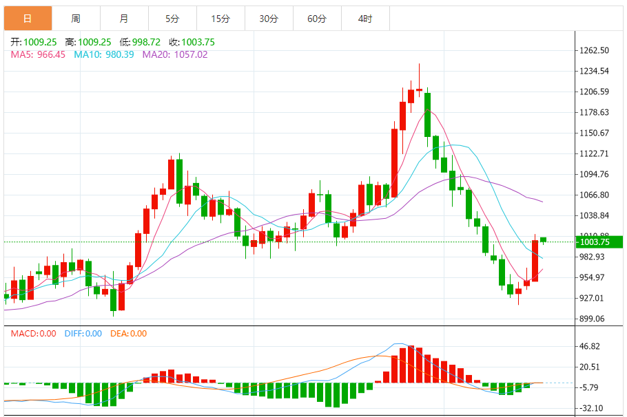627x417 pixels.
Task: Click the -32.10 MACD axis label
Action: click(590, 408)
